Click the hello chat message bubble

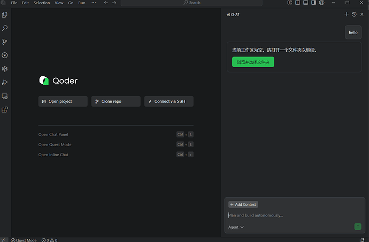pos(353,33)
